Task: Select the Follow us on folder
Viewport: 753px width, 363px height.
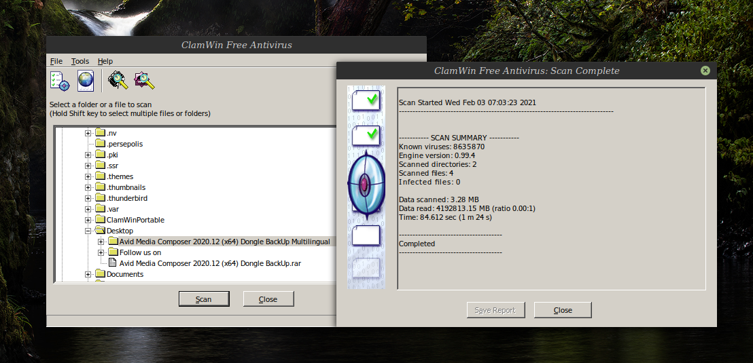Action: click(x=140, y=252)
